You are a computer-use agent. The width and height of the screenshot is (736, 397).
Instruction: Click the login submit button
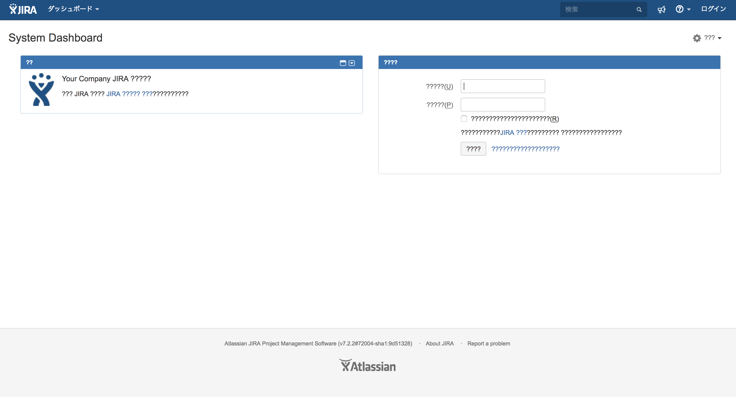(x=473, y=149)
